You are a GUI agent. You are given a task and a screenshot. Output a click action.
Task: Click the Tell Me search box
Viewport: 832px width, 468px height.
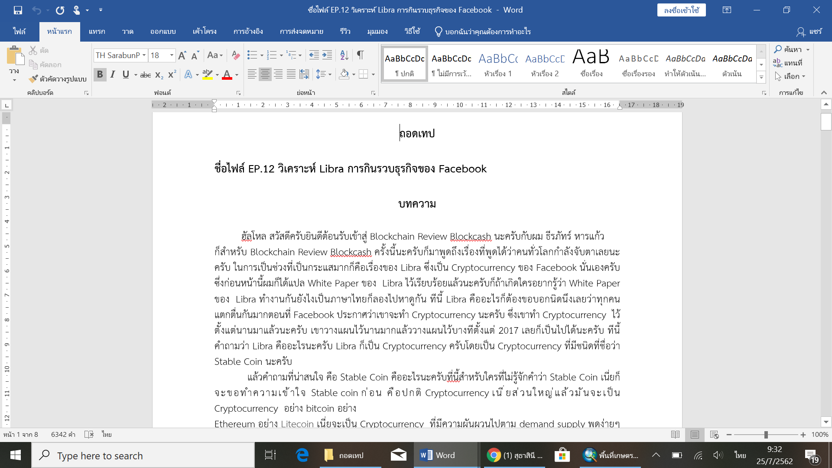click(482, 31)
